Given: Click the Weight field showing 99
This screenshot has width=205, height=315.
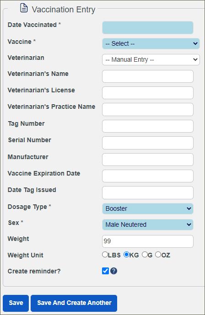Looking at the screenshot, I should (148, 241).
